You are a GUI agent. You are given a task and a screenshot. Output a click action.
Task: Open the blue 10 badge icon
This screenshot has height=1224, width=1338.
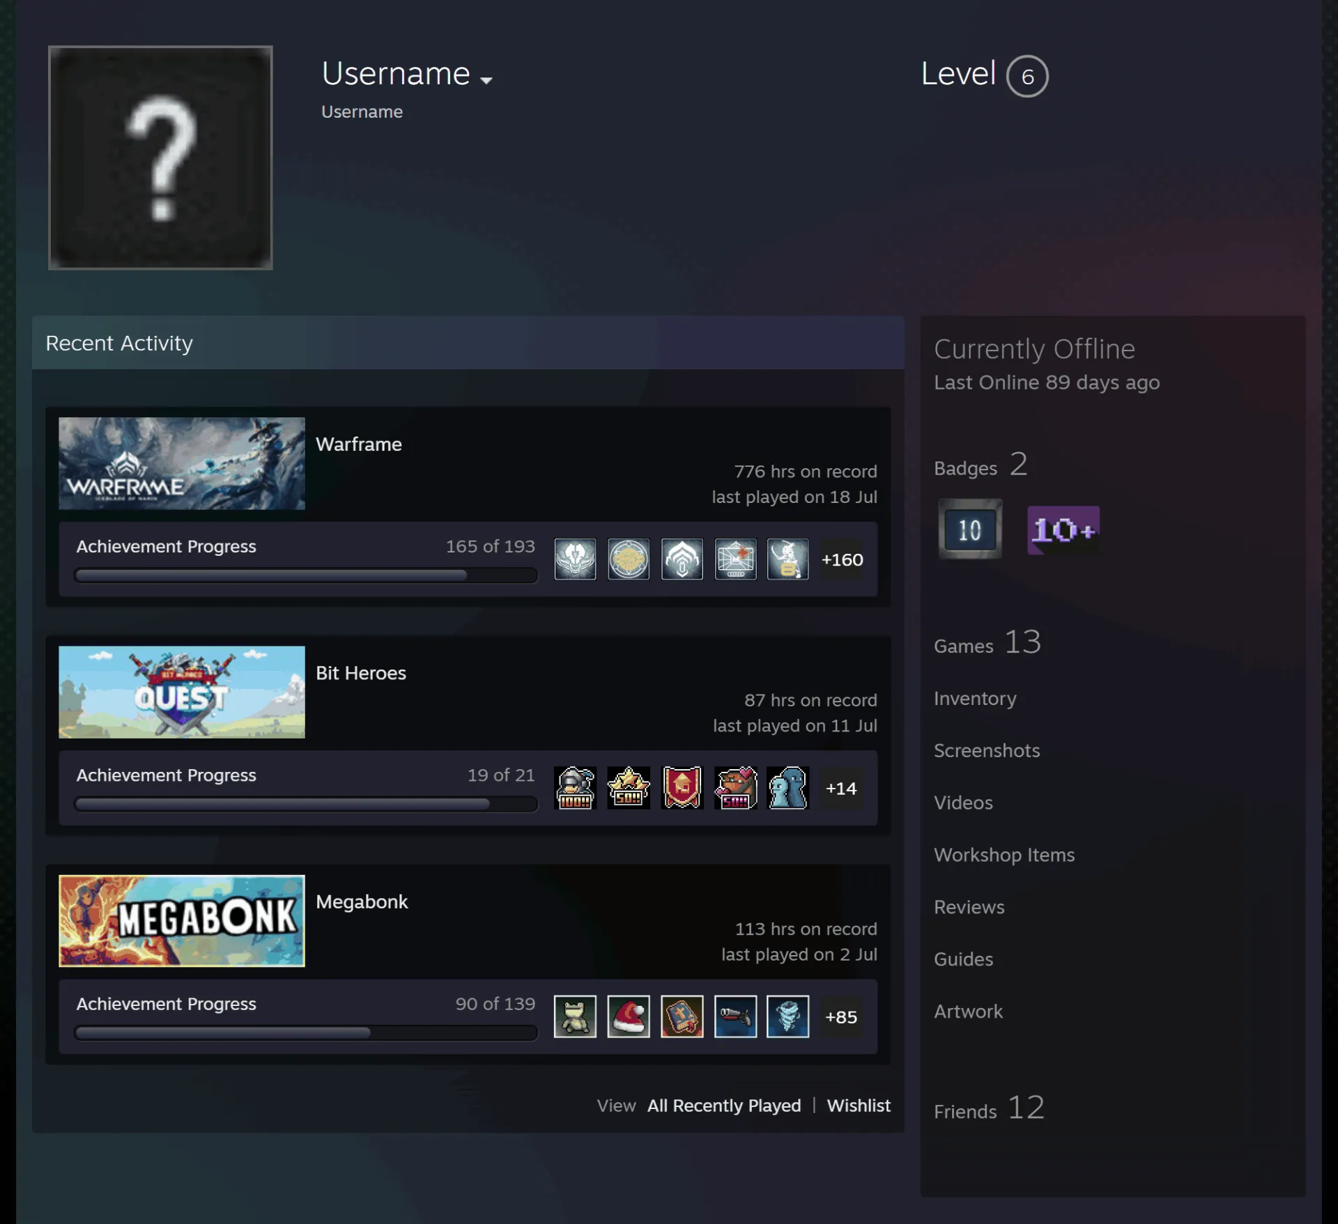[x=969, y=529]
